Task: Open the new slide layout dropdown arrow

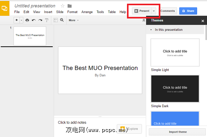Action: coord(21,20)
